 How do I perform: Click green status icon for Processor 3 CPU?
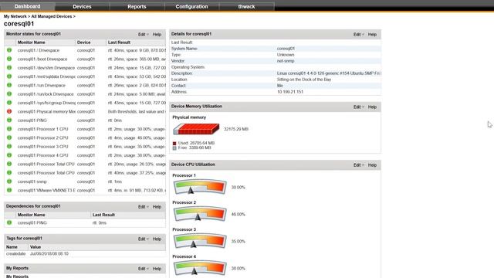pyautogui.click(x=9, y=146)
